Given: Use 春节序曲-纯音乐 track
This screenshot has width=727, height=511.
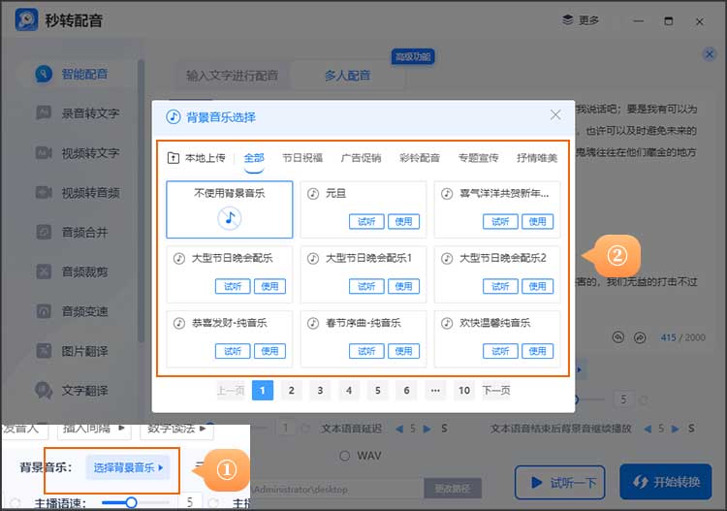Looking at the screenshot, I should pyautogui.click(x=403, y=351).
